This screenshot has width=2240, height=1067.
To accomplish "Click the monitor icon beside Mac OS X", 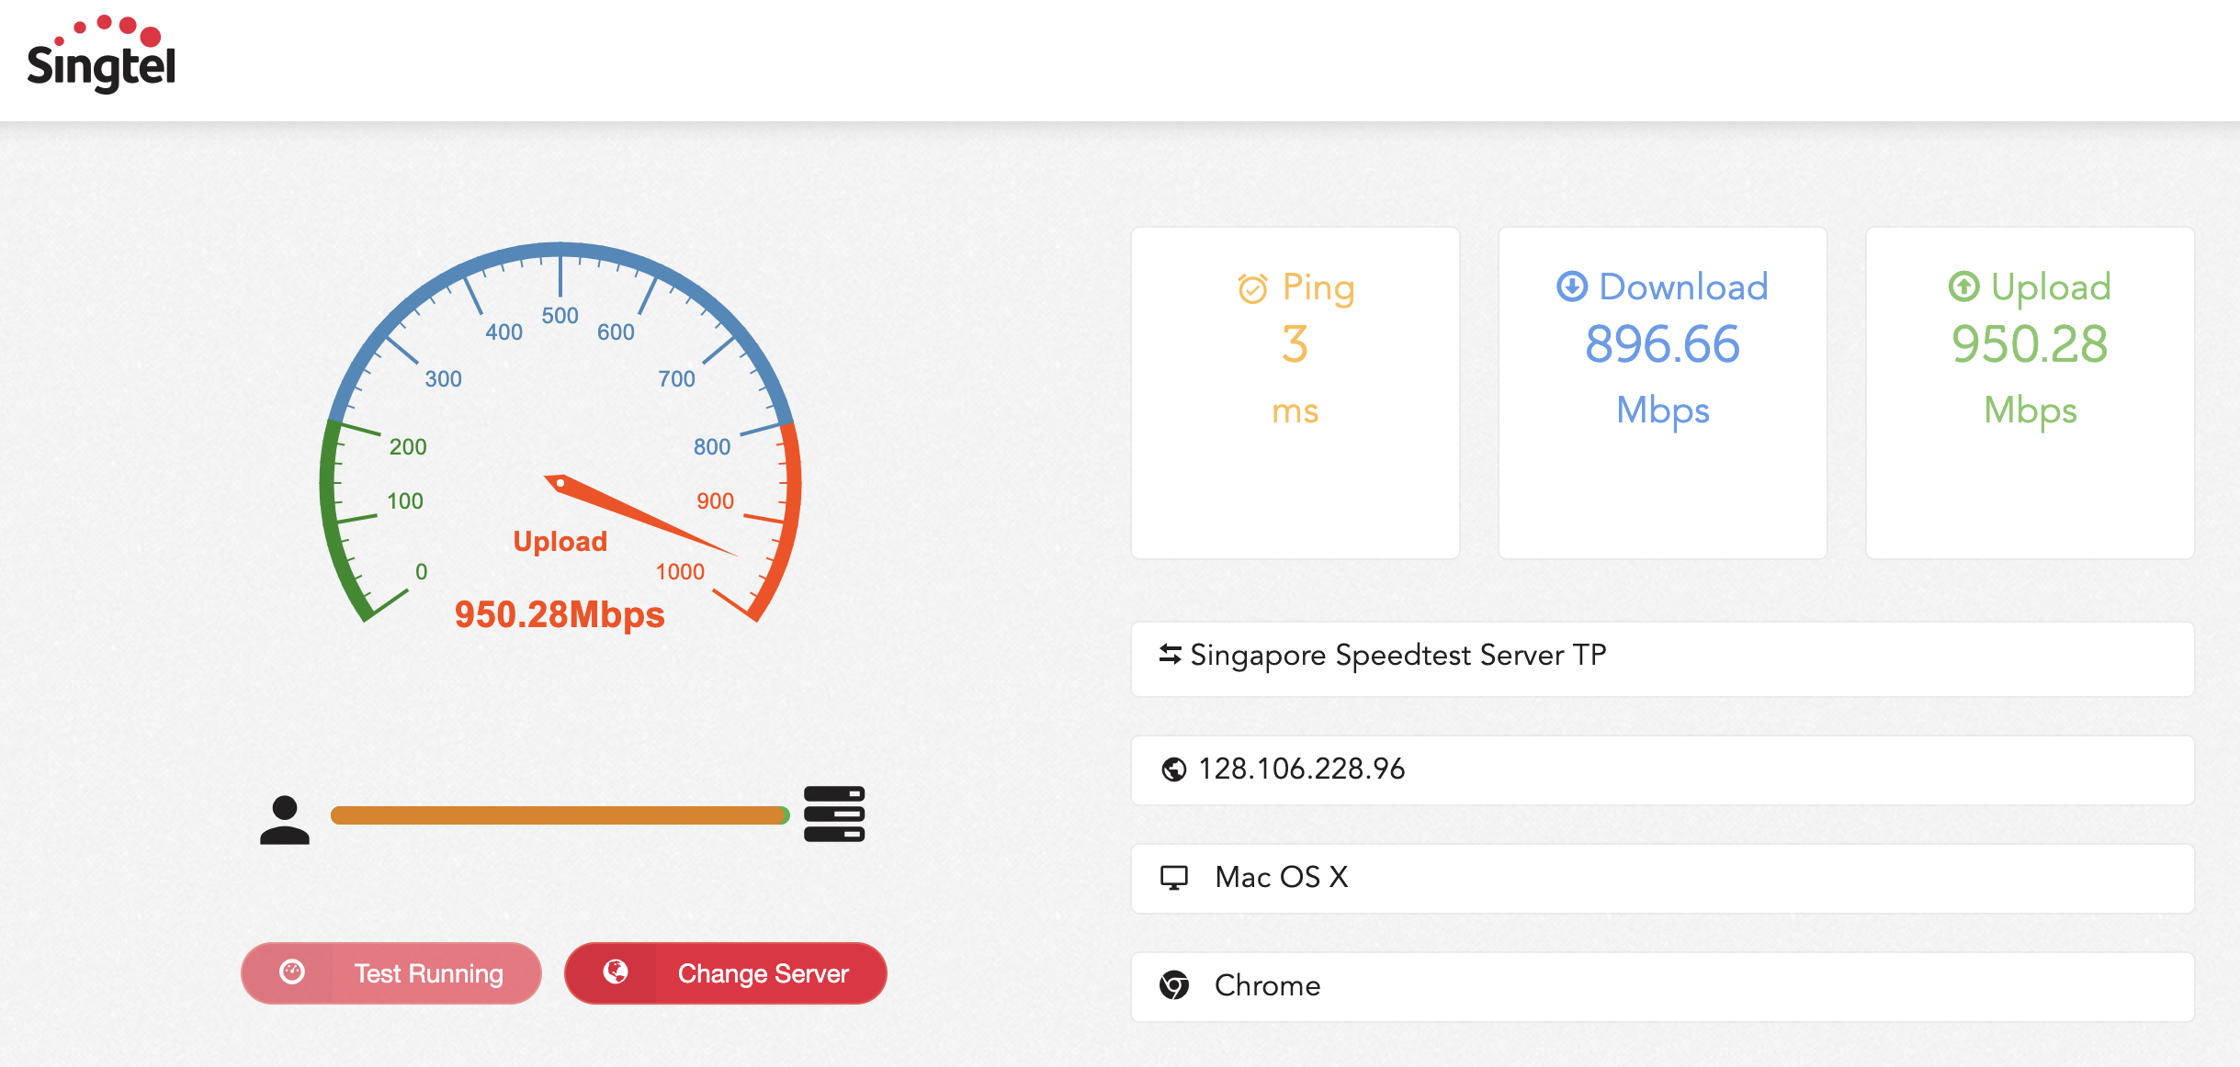I will [1173, 877].
